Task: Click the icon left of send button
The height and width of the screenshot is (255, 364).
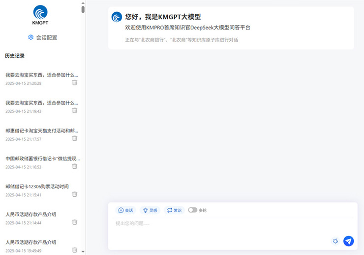Action: click(x=335, y=241)
